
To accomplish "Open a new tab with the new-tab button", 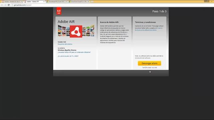I will tap(92, 2).
